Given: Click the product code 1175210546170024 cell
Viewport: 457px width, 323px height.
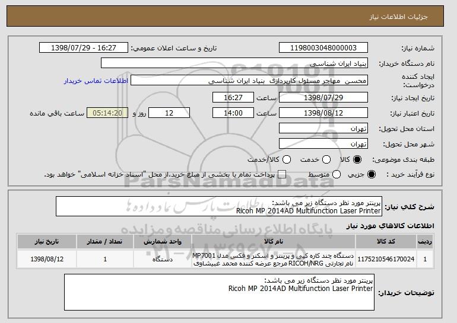Looking at the screenshot, I should (x=386, y=259).
